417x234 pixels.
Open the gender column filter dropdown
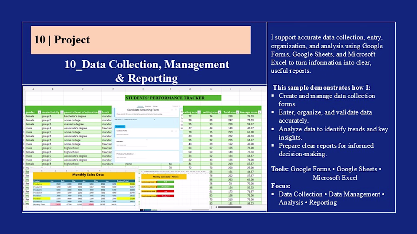click(39, 112)
